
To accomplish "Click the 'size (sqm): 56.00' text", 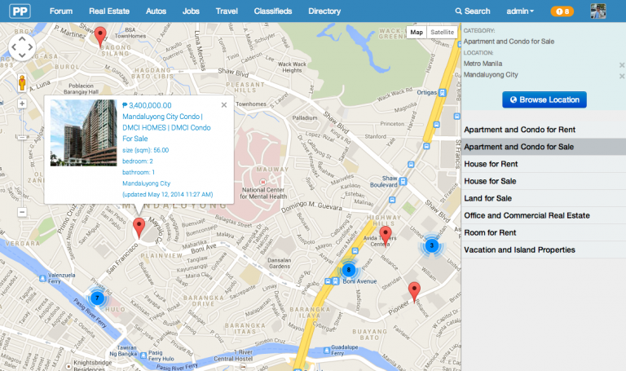I will (145, 150).
